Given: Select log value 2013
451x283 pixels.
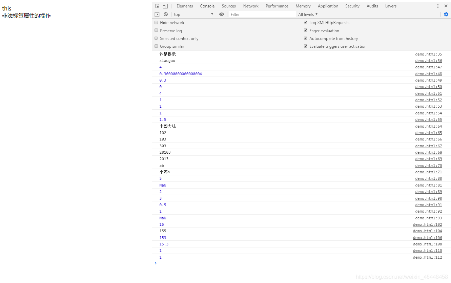Looking at the screenshot, I should (164, 159).
